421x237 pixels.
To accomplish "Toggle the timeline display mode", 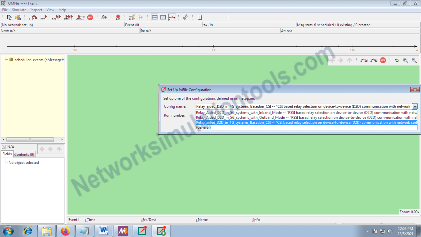I will 172,17.
